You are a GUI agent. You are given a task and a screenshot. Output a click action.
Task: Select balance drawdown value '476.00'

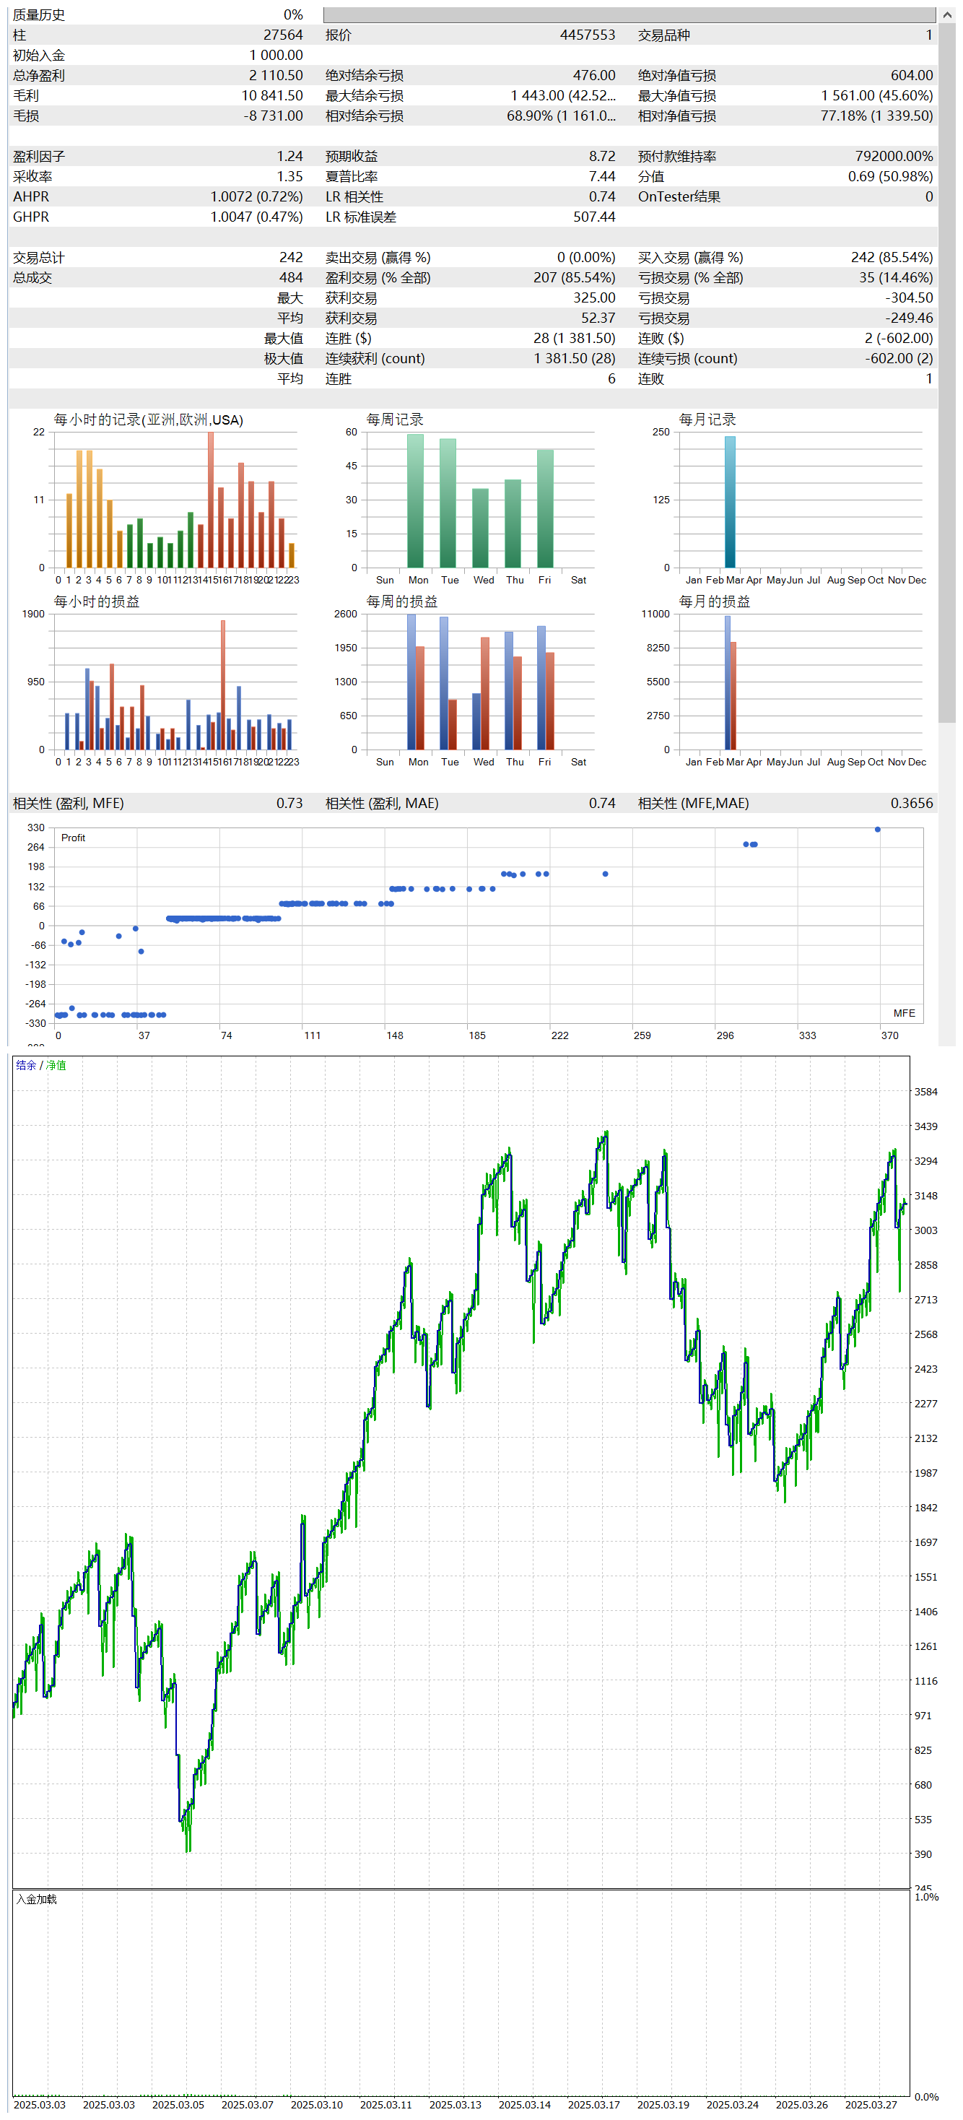(593, 75)
